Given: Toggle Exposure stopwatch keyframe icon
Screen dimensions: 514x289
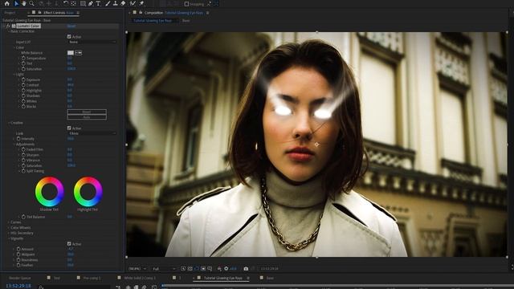Looking at the screenshot, I should [x=23, y=79].
